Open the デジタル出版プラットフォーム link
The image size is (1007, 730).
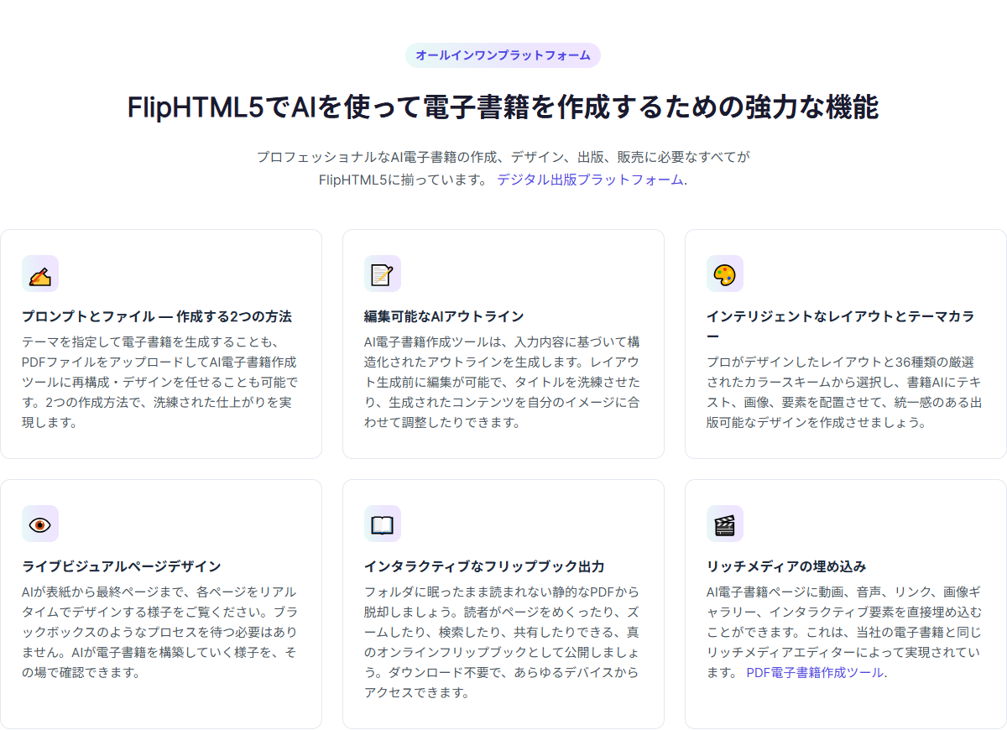(590, 180)
